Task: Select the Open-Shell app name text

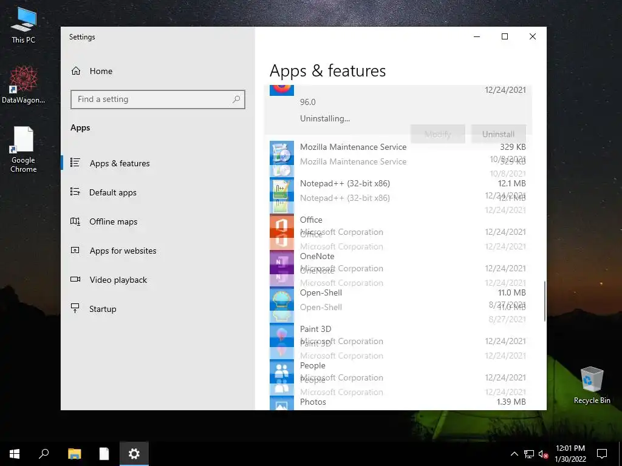Action: (x=321, y=293)
